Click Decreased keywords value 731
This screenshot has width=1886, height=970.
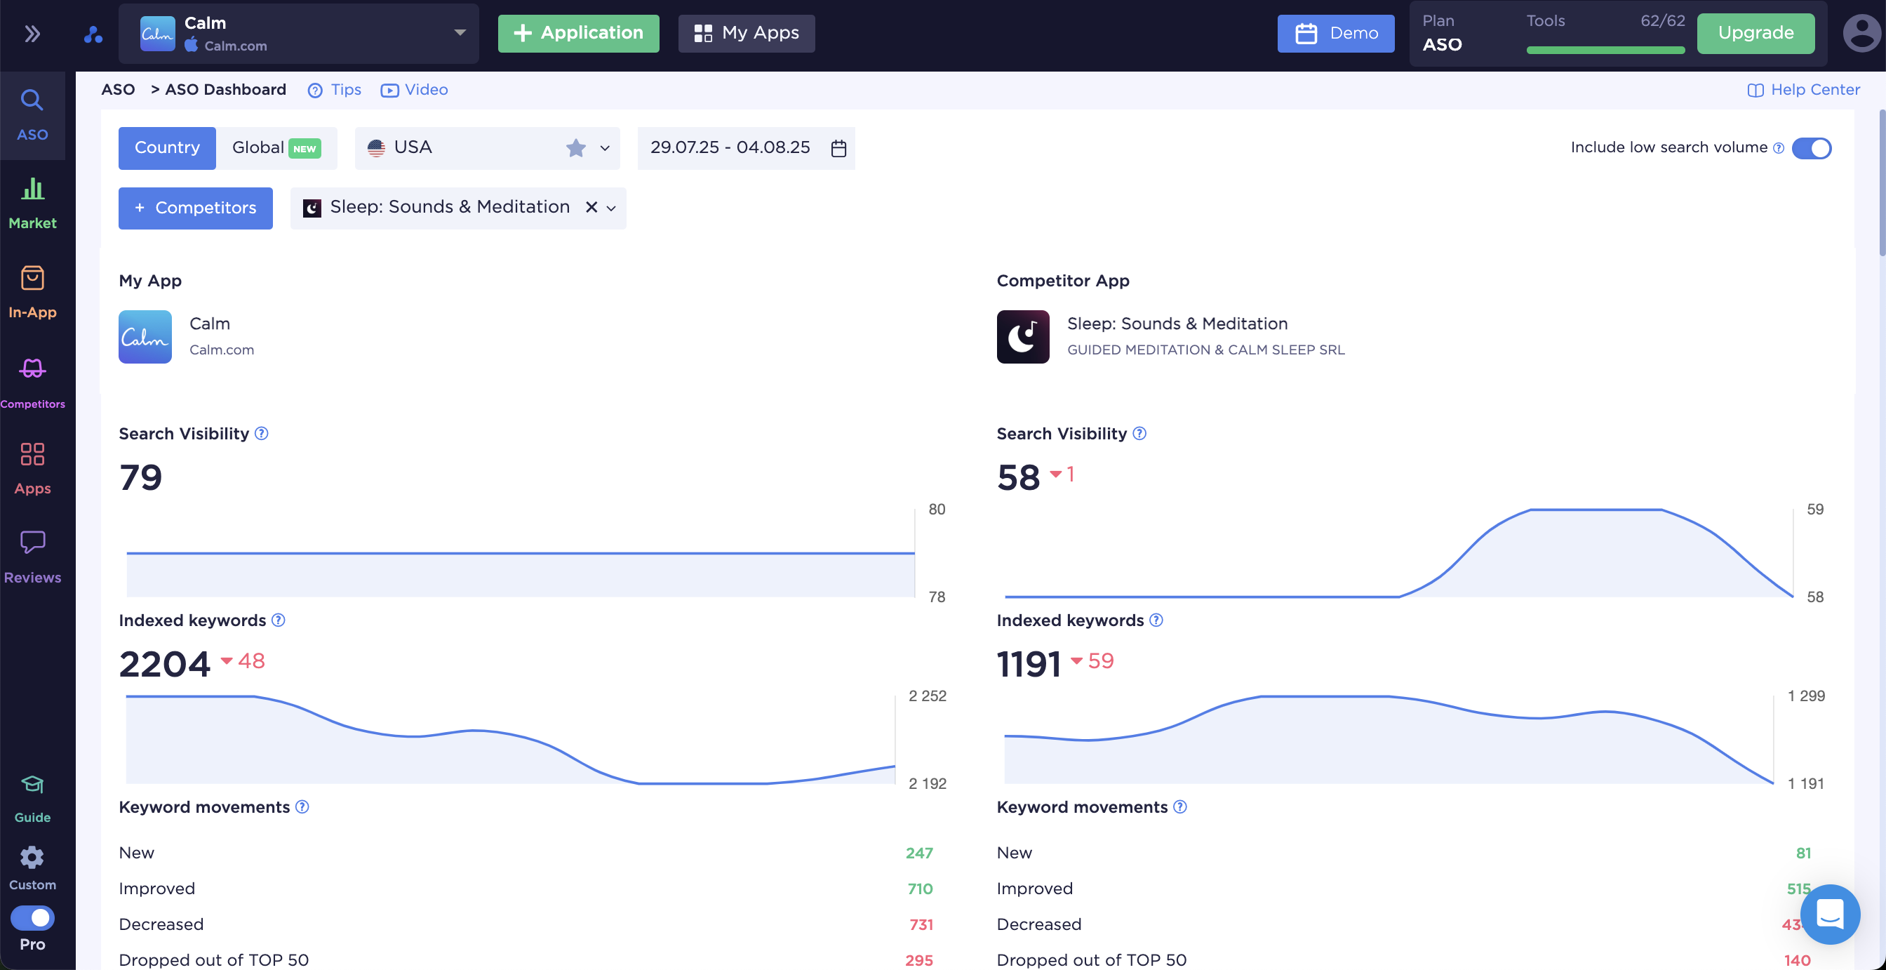tap(921, 925)
